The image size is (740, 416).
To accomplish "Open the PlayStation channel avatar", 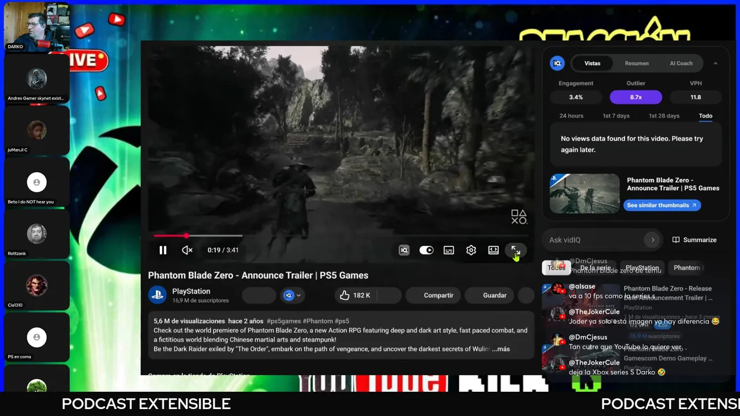I will tap(157, 295).
